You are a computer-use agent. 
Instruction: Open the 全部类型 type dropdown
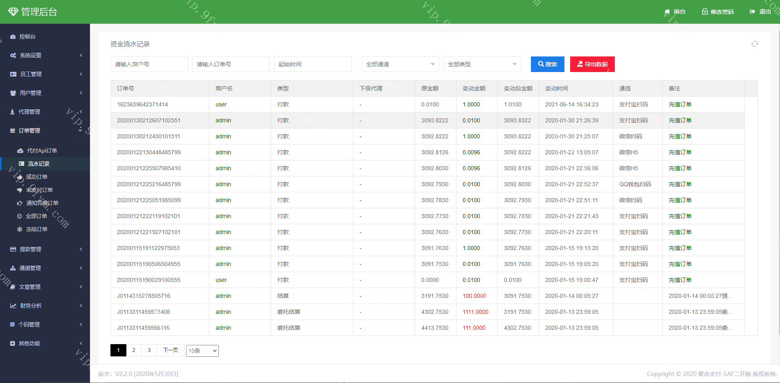coord(482,64)
